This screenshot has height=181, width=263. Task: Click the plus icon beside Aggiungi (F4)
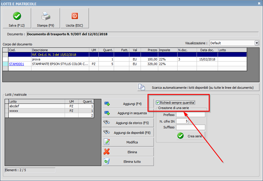coord(107,104)
